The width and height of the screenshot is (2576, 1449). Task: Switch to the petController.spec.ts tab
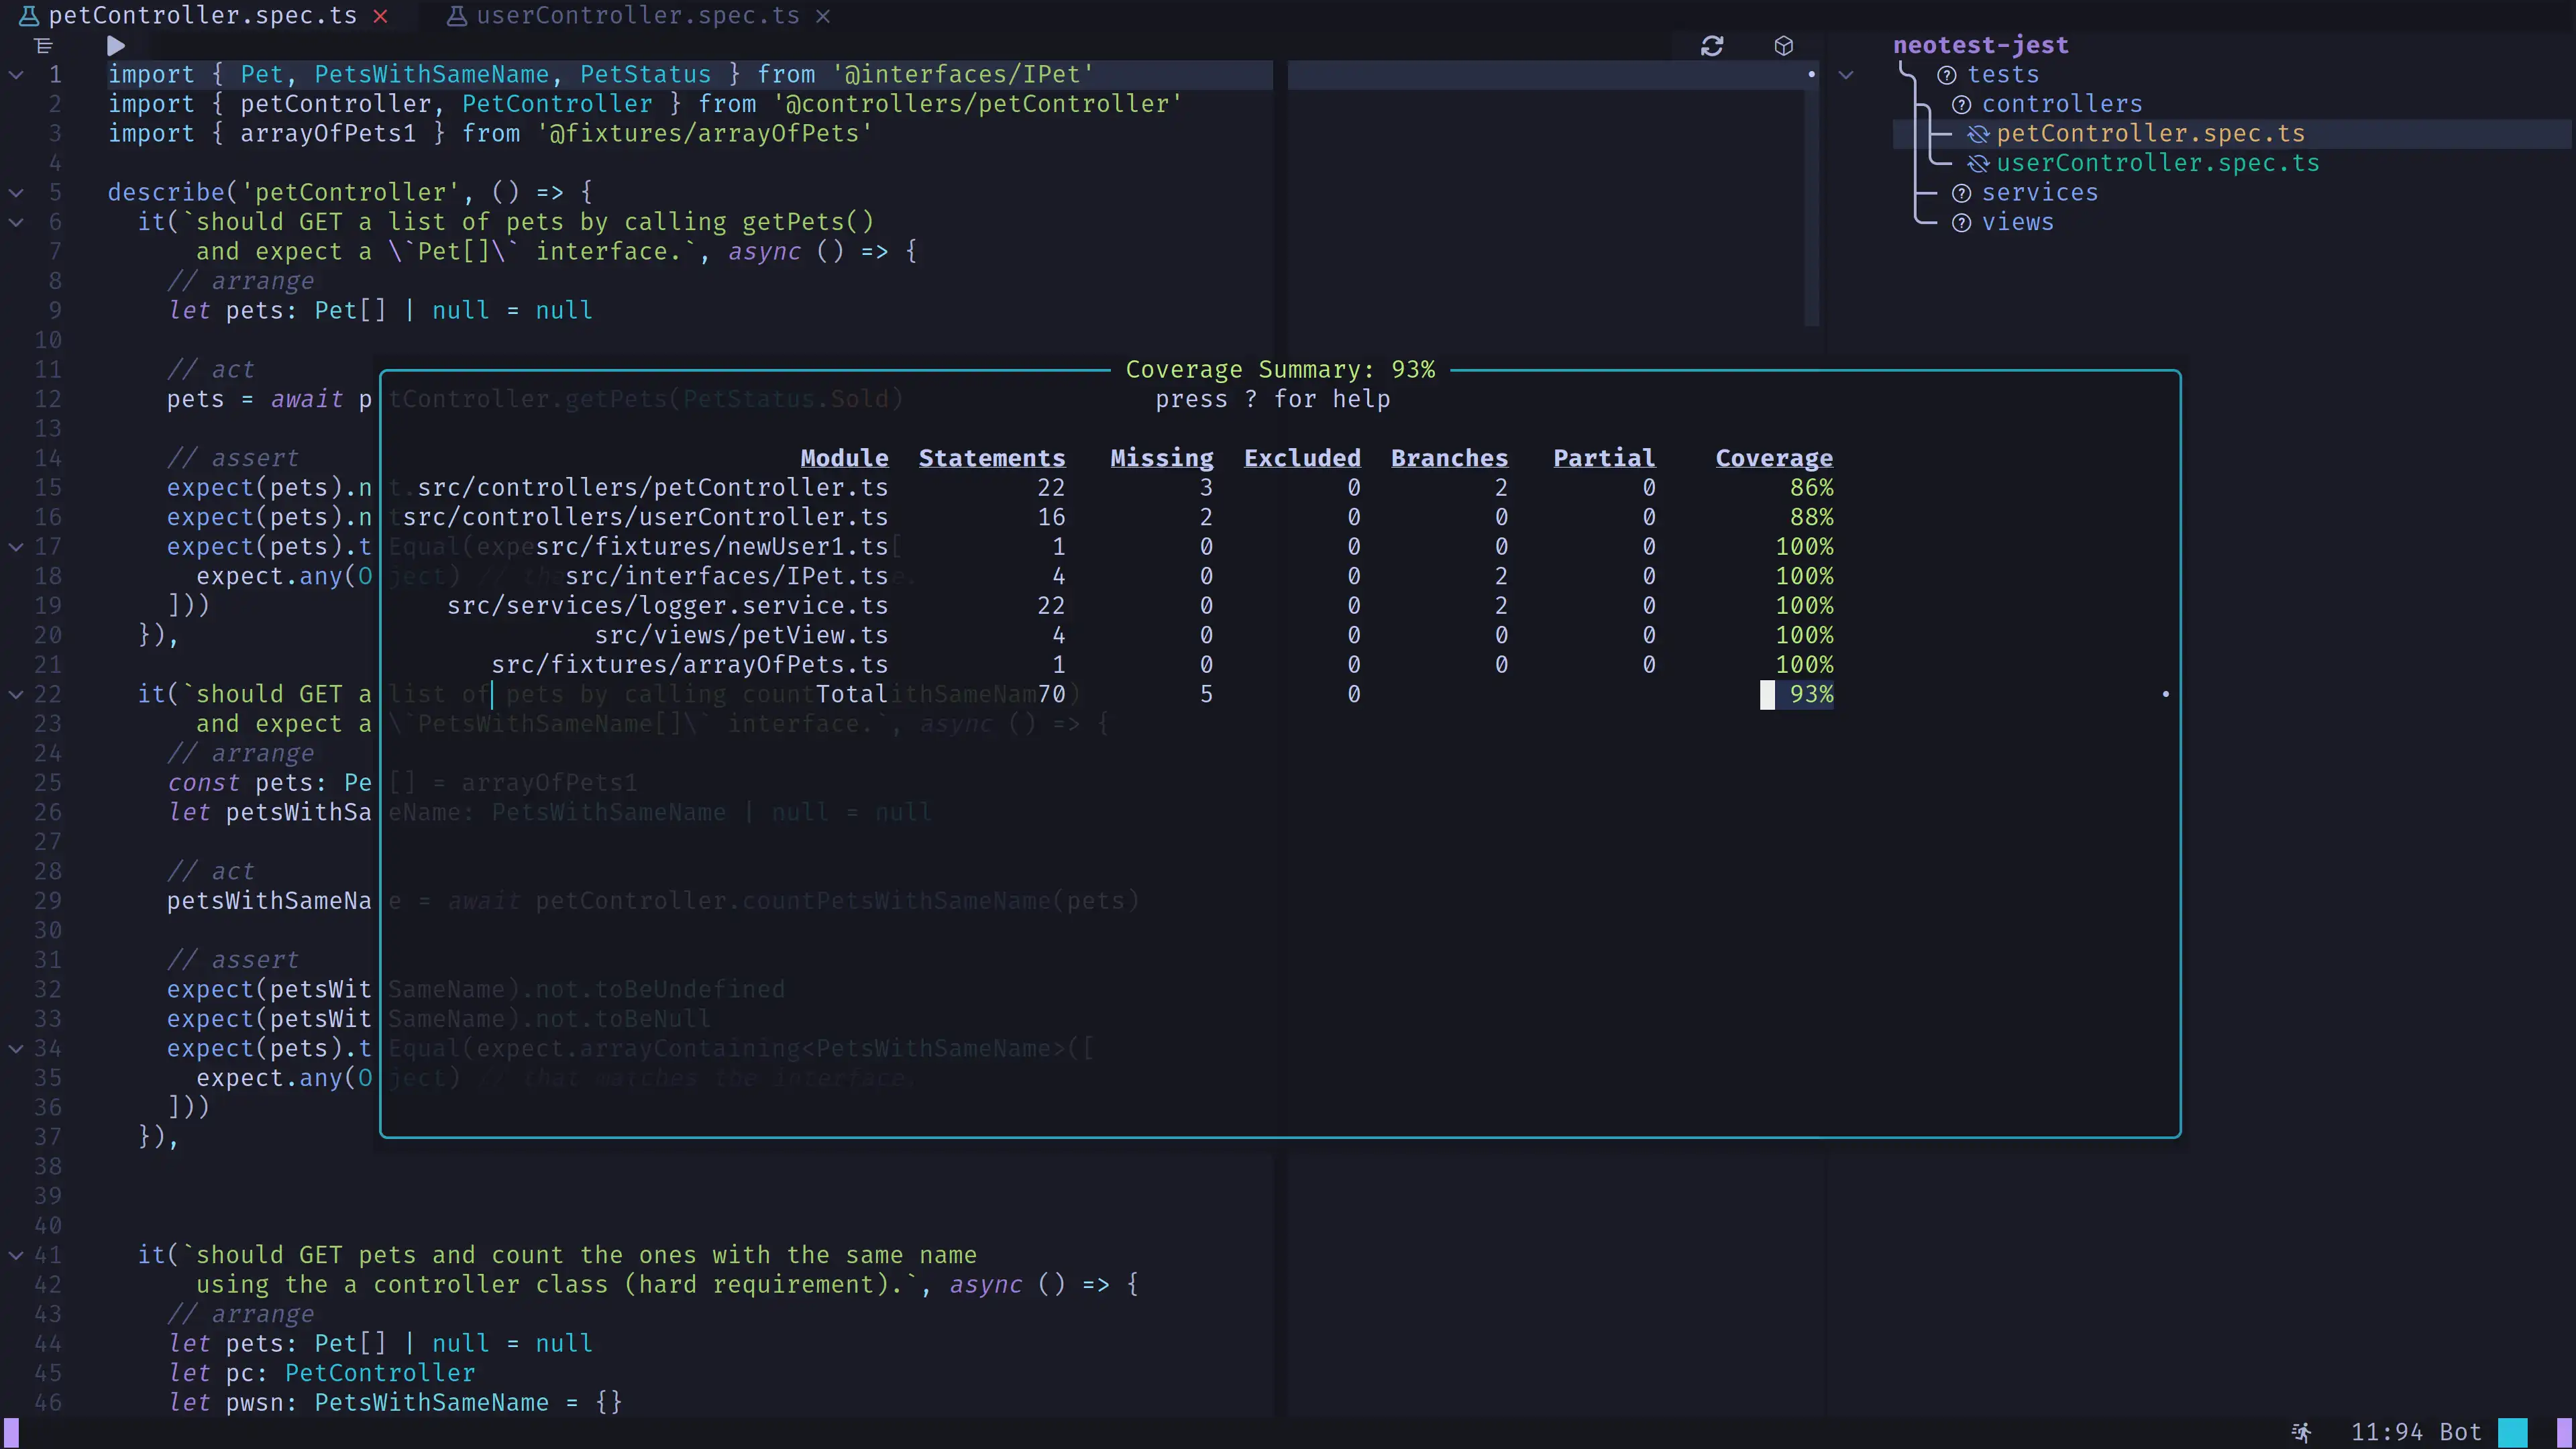(202, 16)
